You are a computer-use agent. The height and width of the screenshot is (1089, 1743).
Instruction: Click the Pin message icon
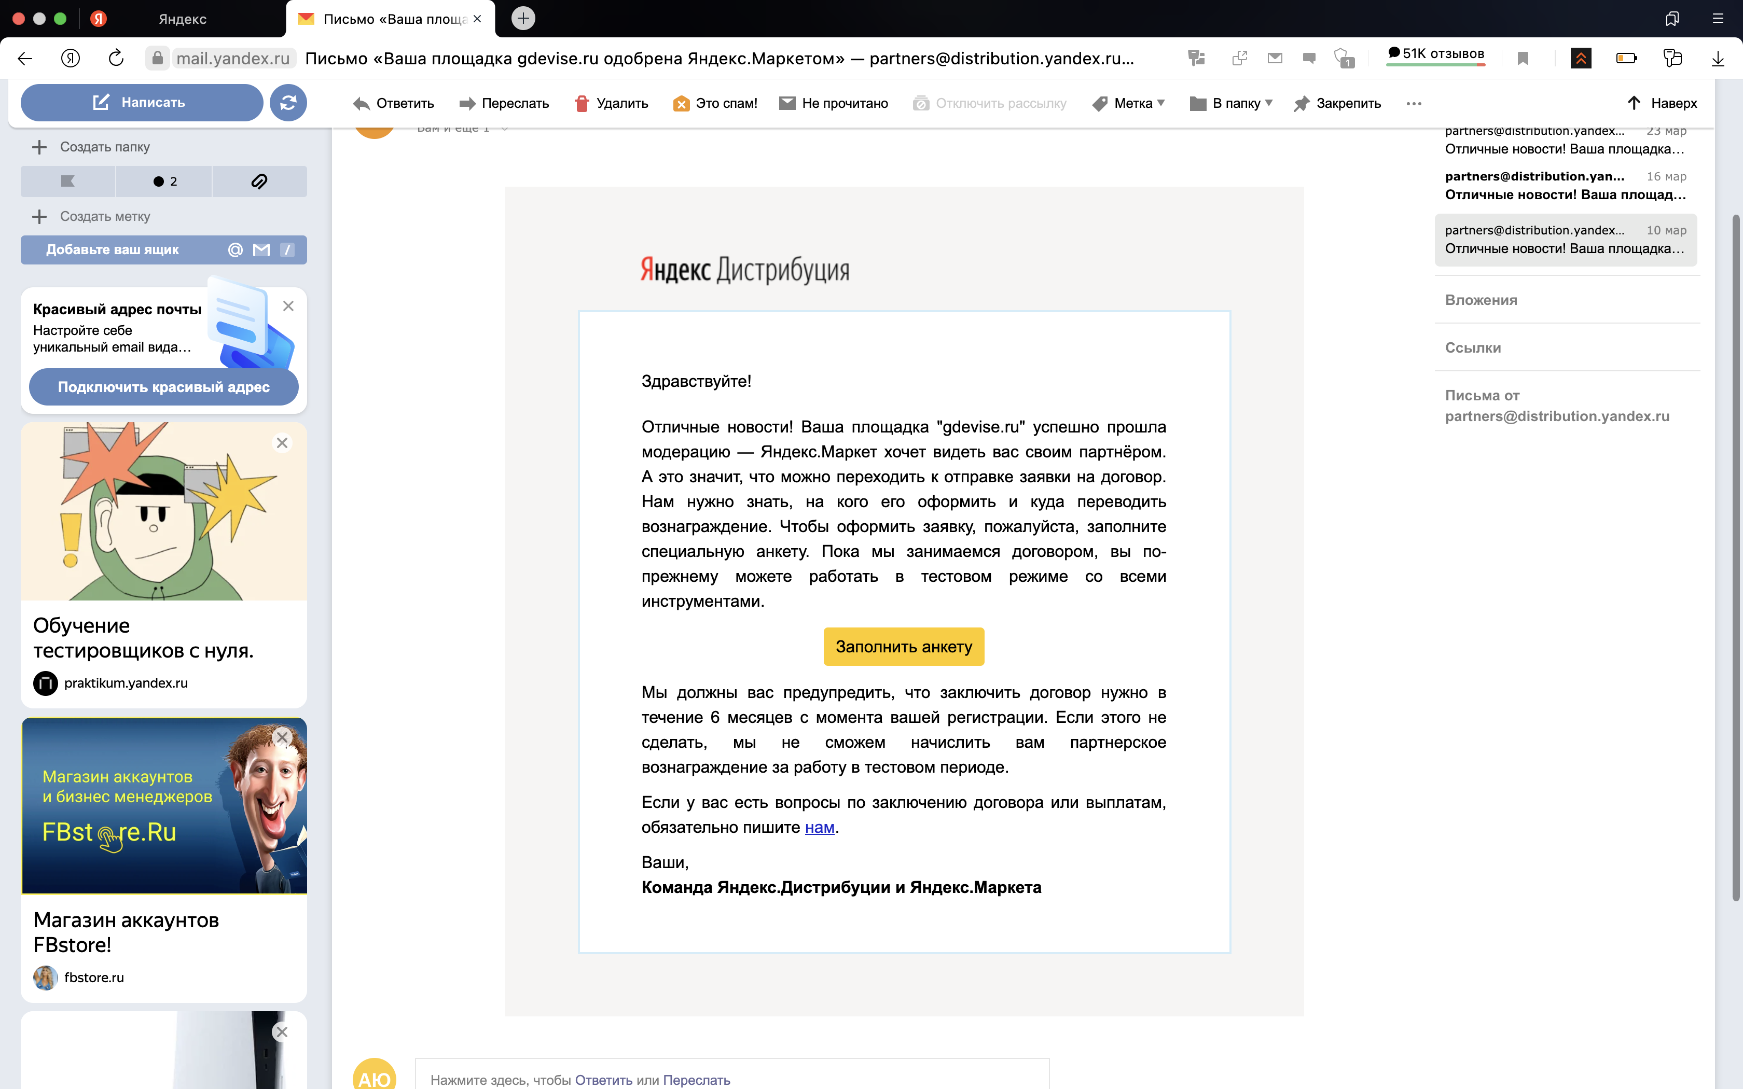(x=1302, y=104)
